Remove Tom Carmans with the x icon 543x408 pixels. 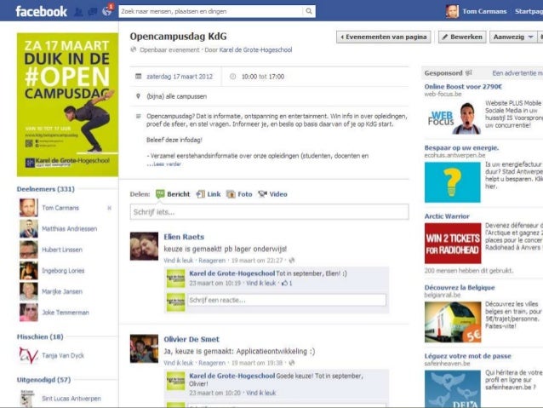[110, 208]
